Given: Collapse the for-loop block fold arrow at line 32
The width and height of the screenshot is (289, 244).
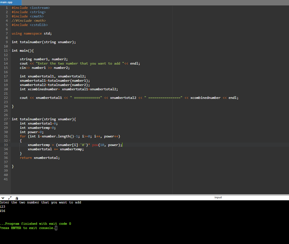Looking at the screenshot, I should click(9, 141).
